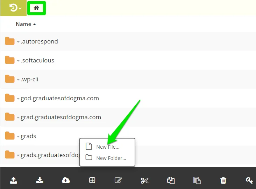Viewport: 256px width, 189px height.
Task: Expand the grad.graduatesofdogma.com row arrow
Action: point(18,118)
